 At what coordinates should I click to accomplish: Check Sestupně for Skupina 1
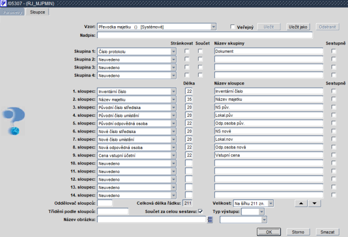point(334,51)
